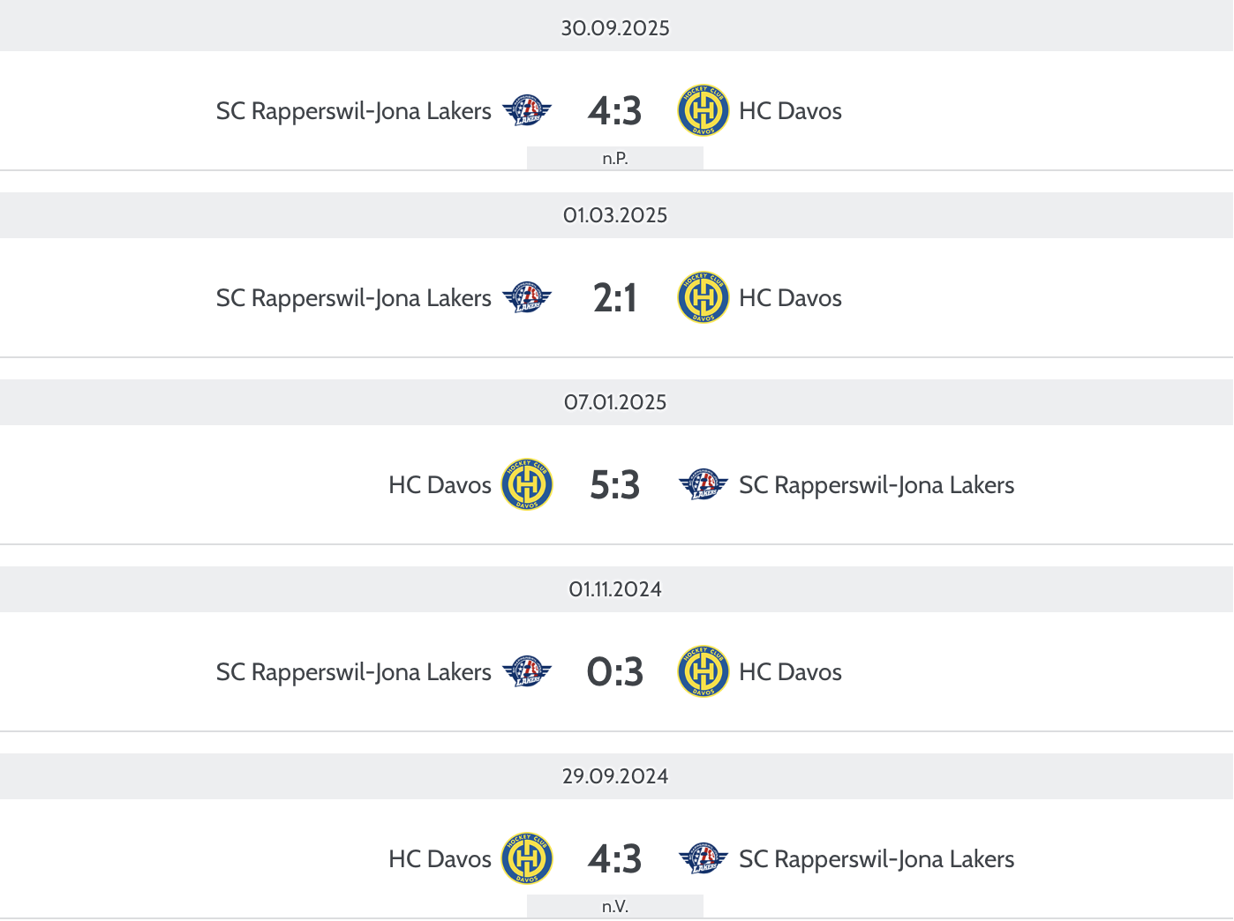
Task: Click HC Davos logo in 30.09.2025 match
Action: point(704,111)
